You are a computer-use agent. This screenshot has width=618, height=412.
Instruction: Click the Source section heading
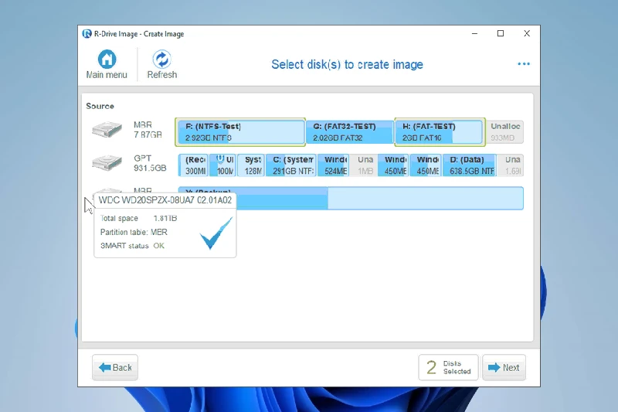click(x=100, y=106)
